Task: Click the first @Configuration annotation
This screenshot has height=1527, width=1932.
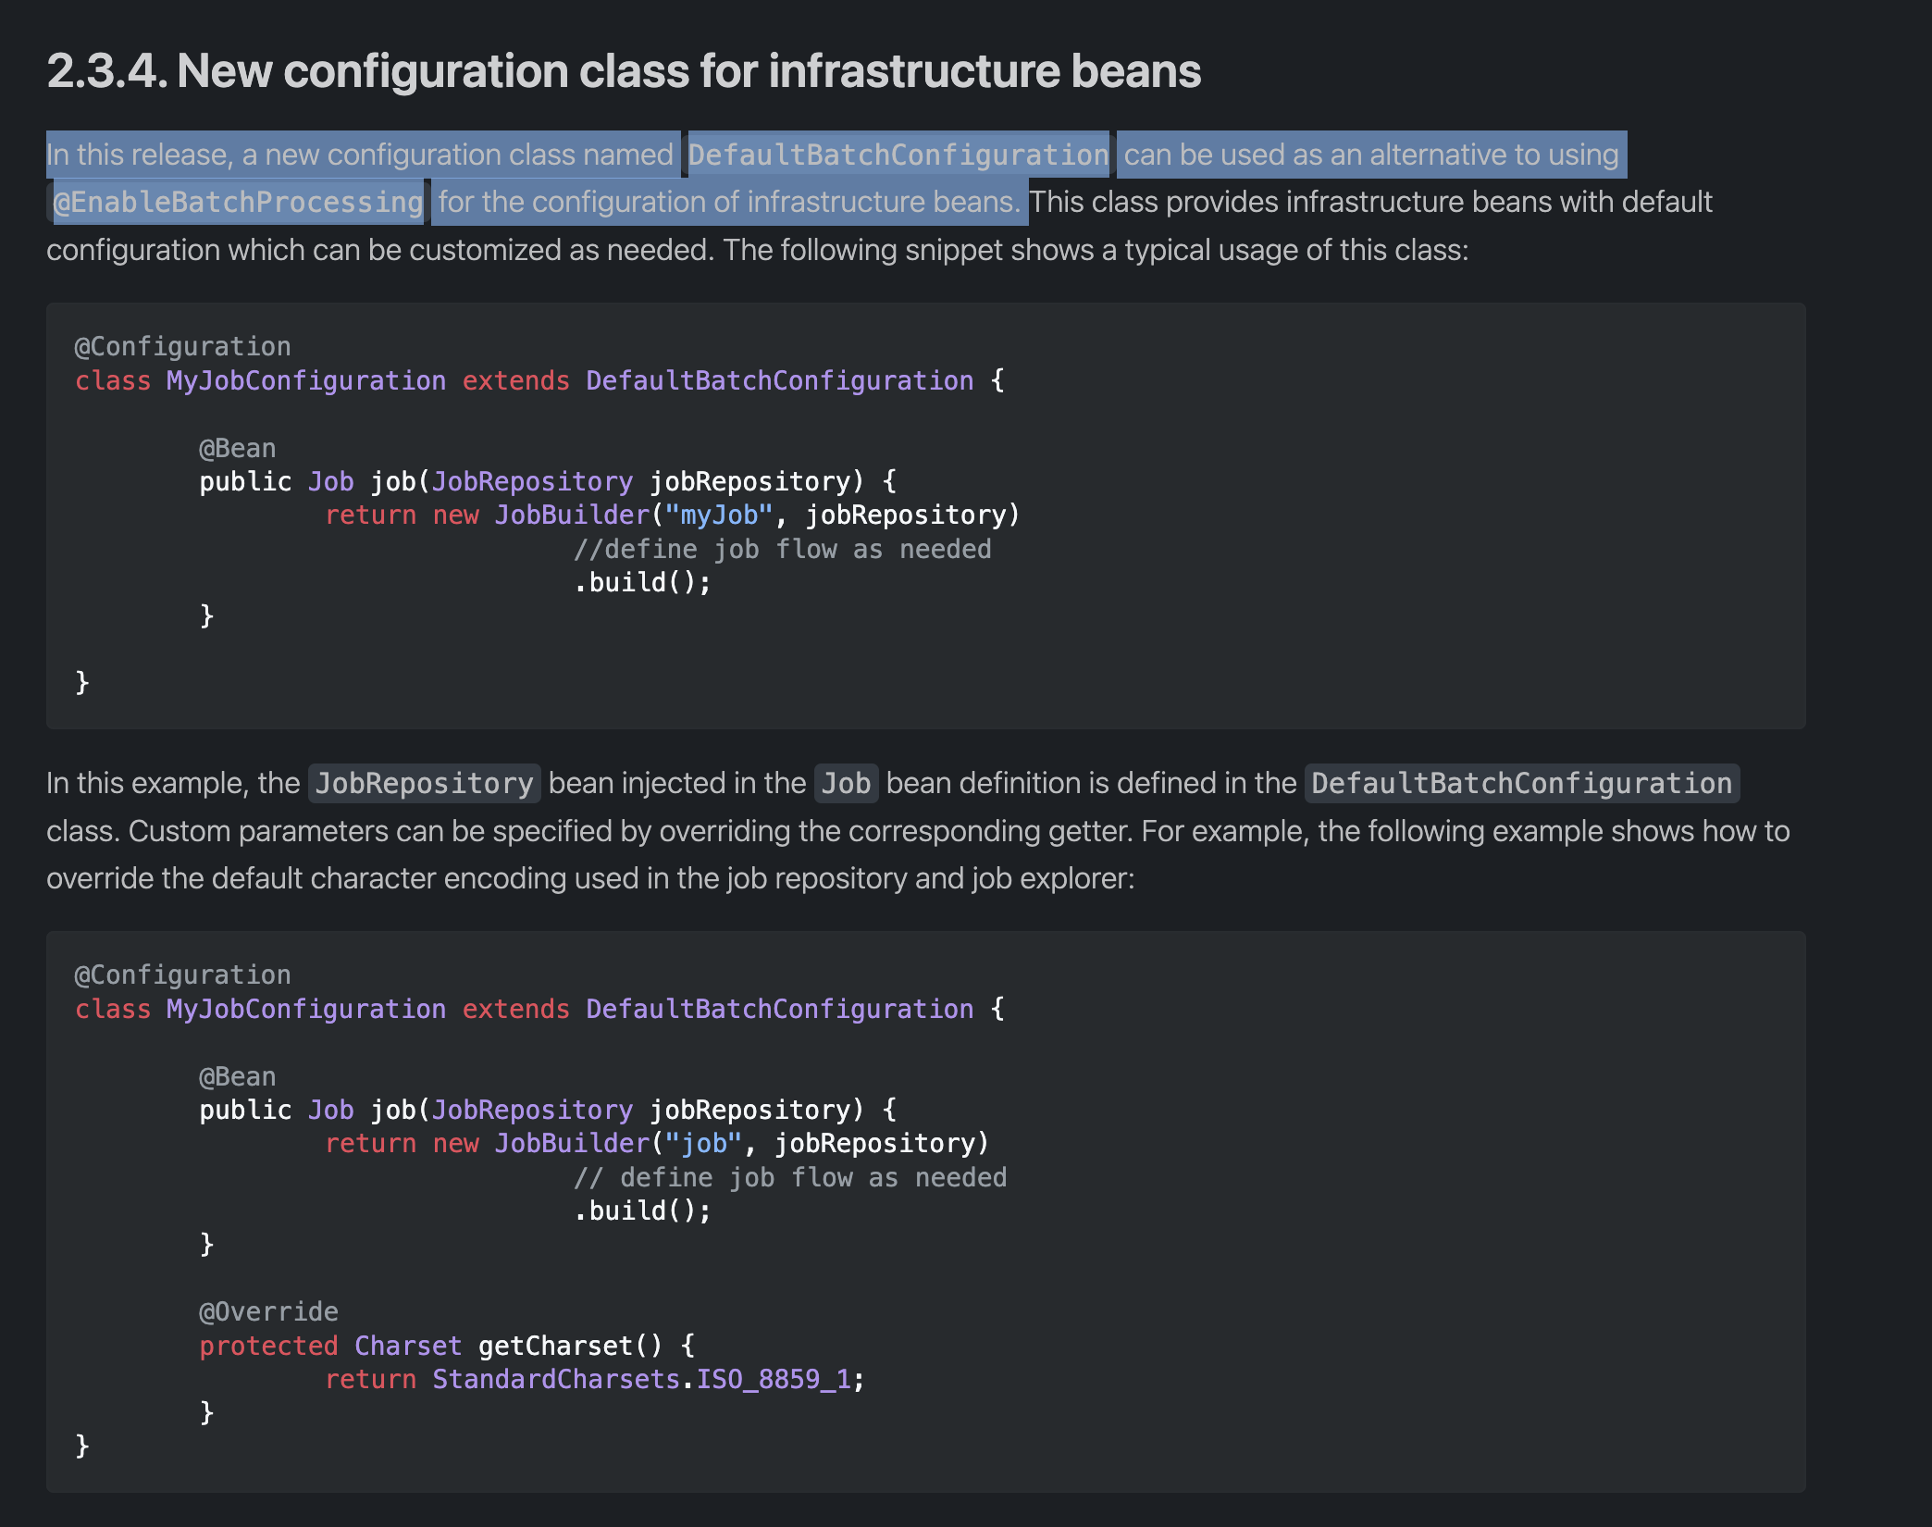Action: 182,346
